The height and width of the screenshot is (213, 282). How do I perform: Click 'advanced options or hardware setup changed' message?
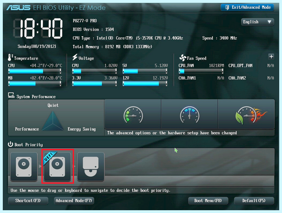coord(172,133)
